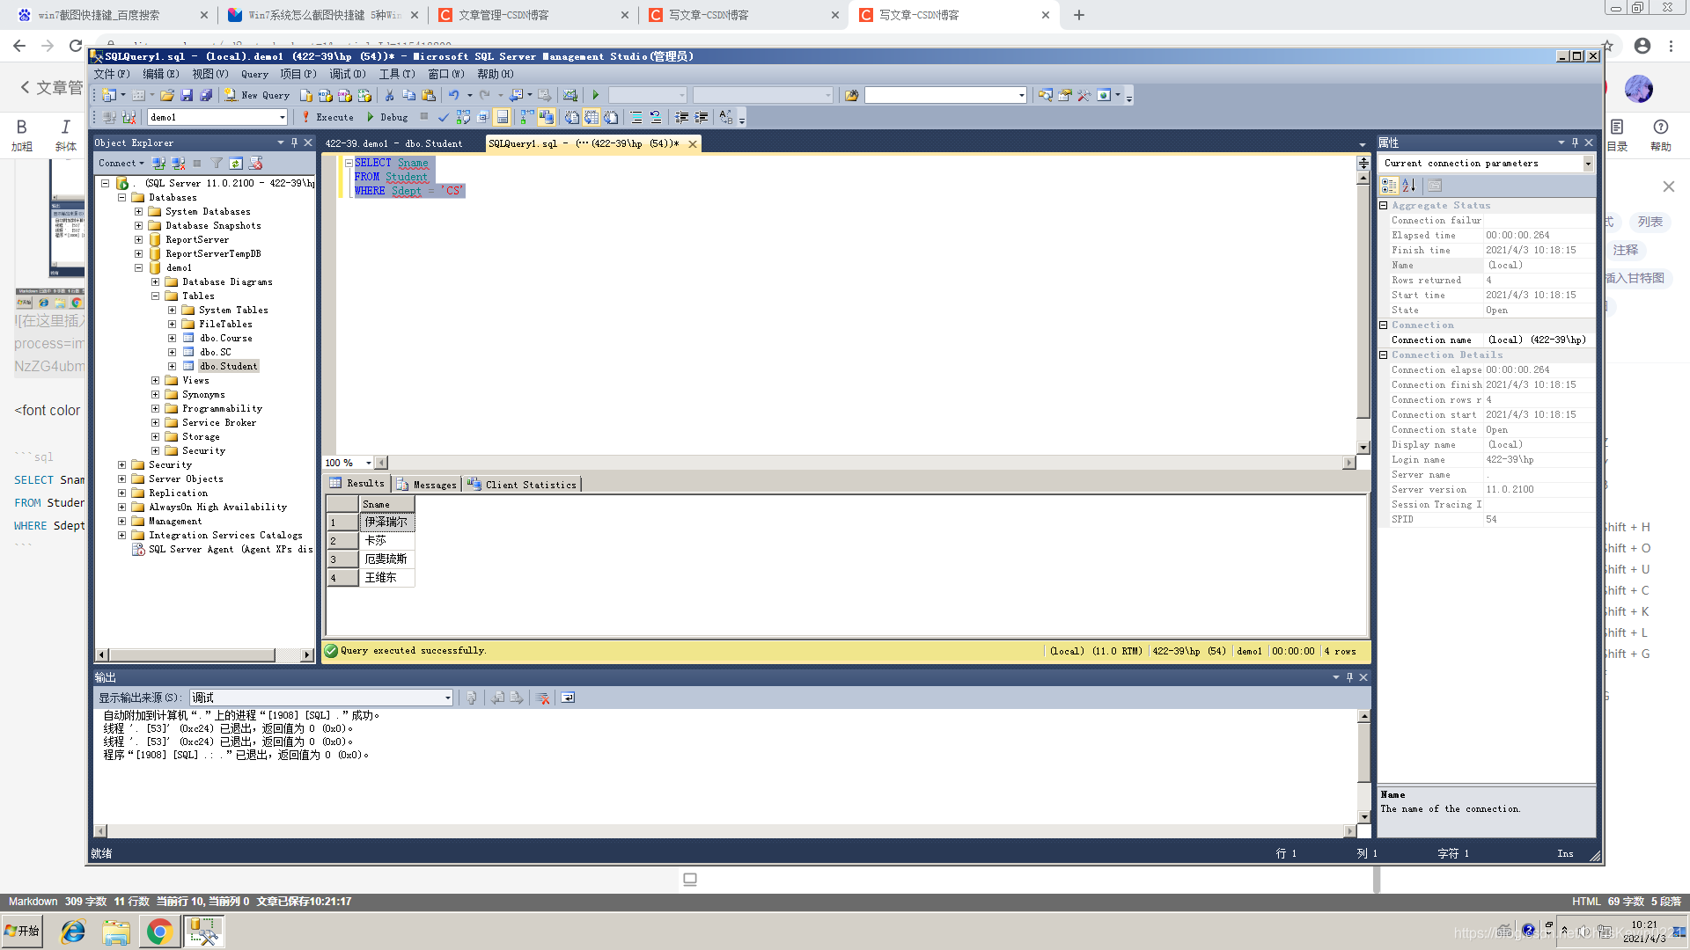Click the Parse checkmark icon
Screen dimensions: 1690x950
click(x=443, y=117)
